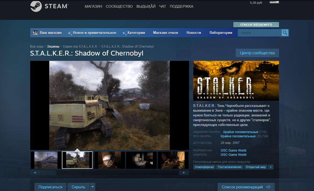Select fifth orange-lit screenshot thumbnail
314x191 pixels.
(173, 160)
